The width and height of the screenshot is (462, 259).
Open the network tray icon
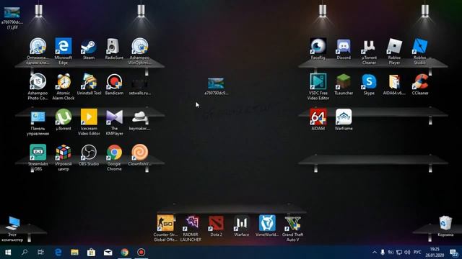tap(399, 253)
